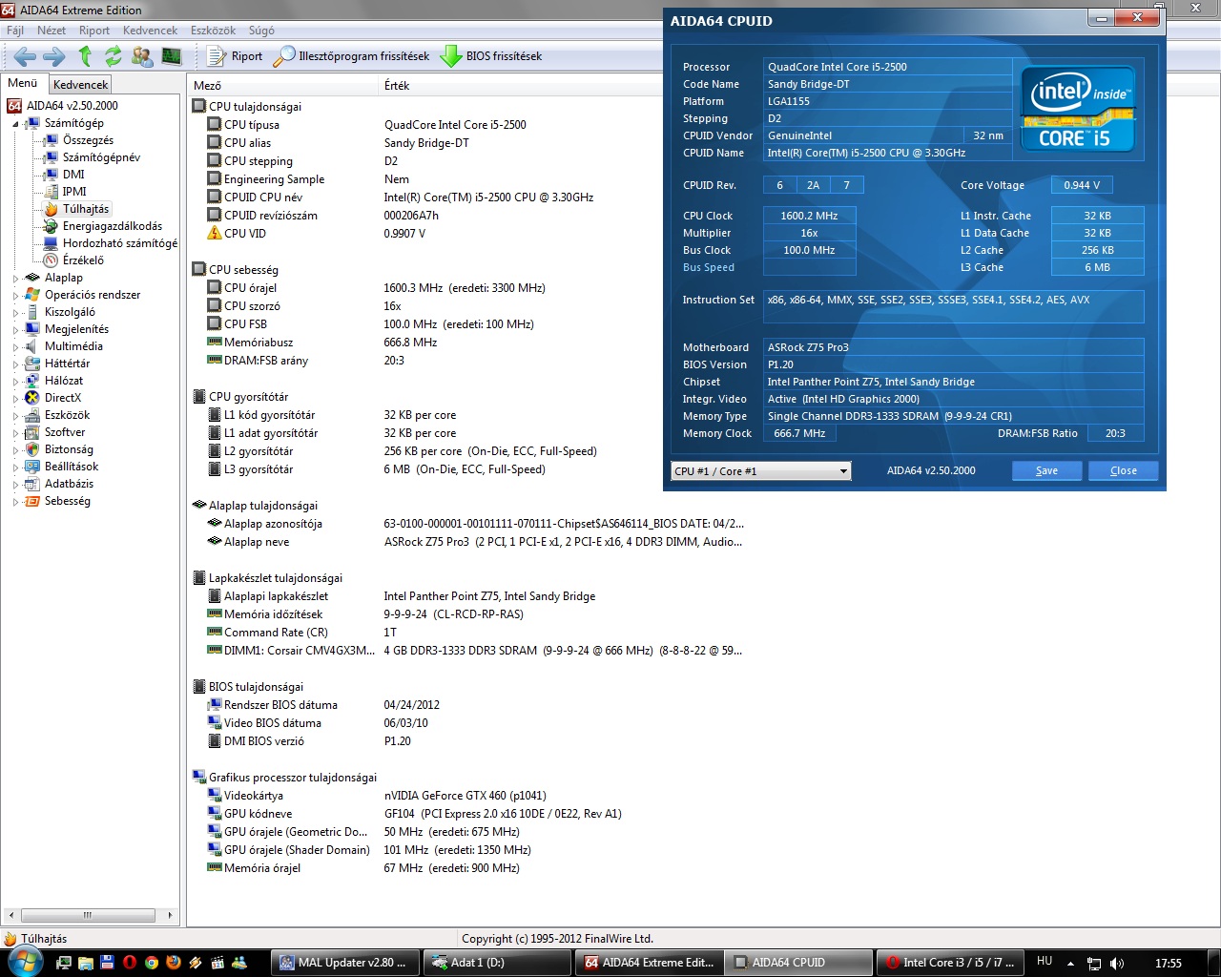This screenshot has width=1221, height=977.
Task: Open the Fájl menu
Action: click(15, 31)
